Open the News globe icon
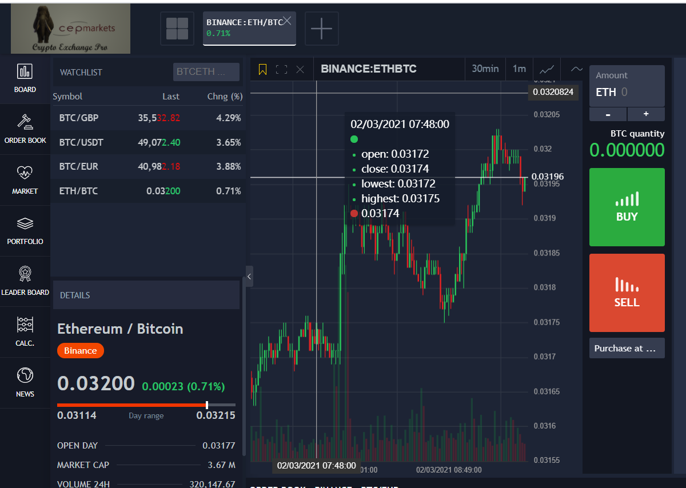The height and width of the screenshot is (488, 686). coord(25,375)
